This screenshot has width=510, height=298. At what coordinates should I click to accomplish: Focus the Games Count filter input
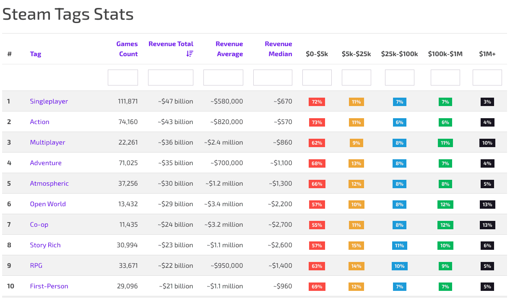(x=123, y=78)
